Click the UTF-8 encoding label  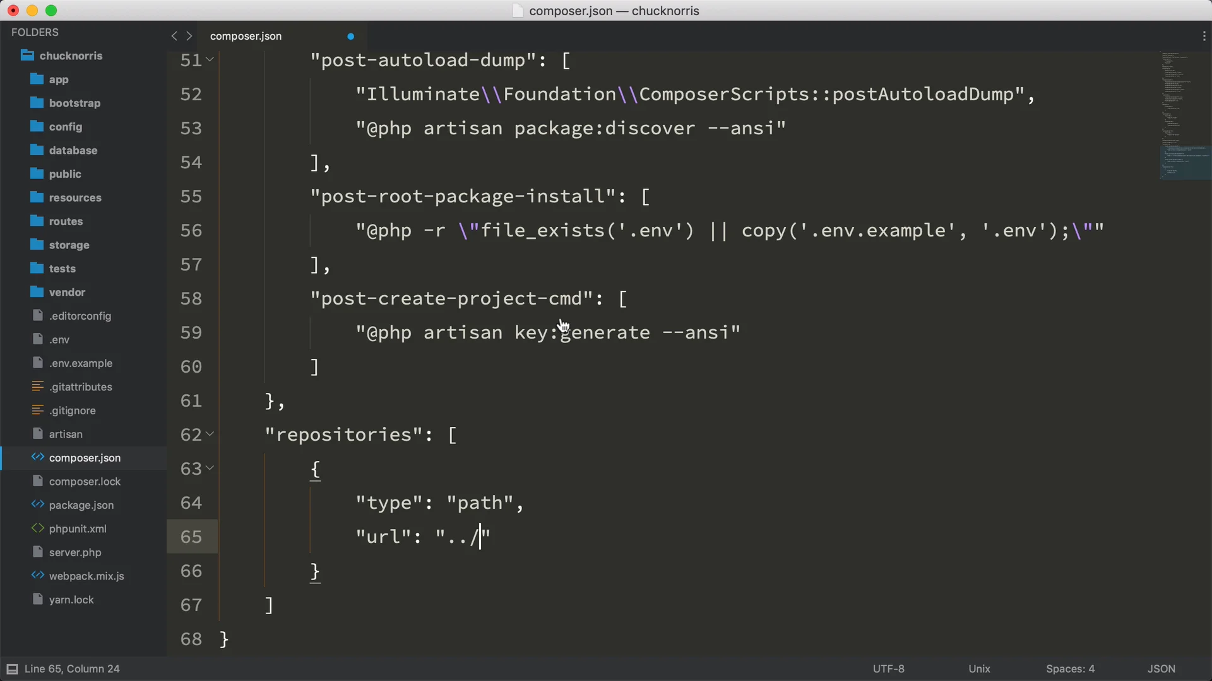(x=888, y=669)
